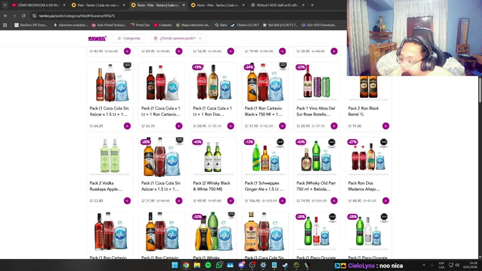Viewport: 482px width, 271px height.
Task: Open Spotify from the taskbar
Action: pos(208,265)
